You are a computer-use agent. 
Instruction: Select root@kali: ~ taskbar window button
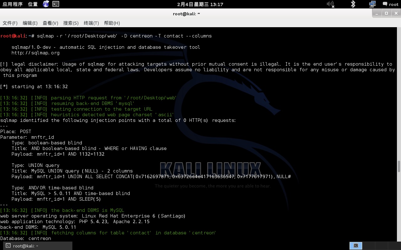point(38,246)
